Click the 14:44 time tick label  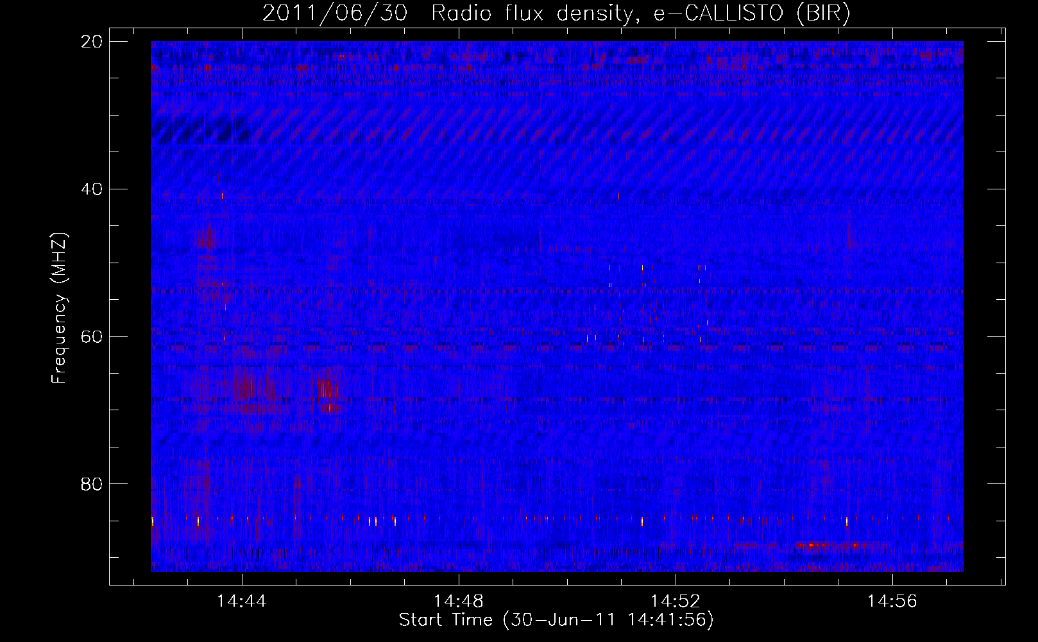point(242,601)
